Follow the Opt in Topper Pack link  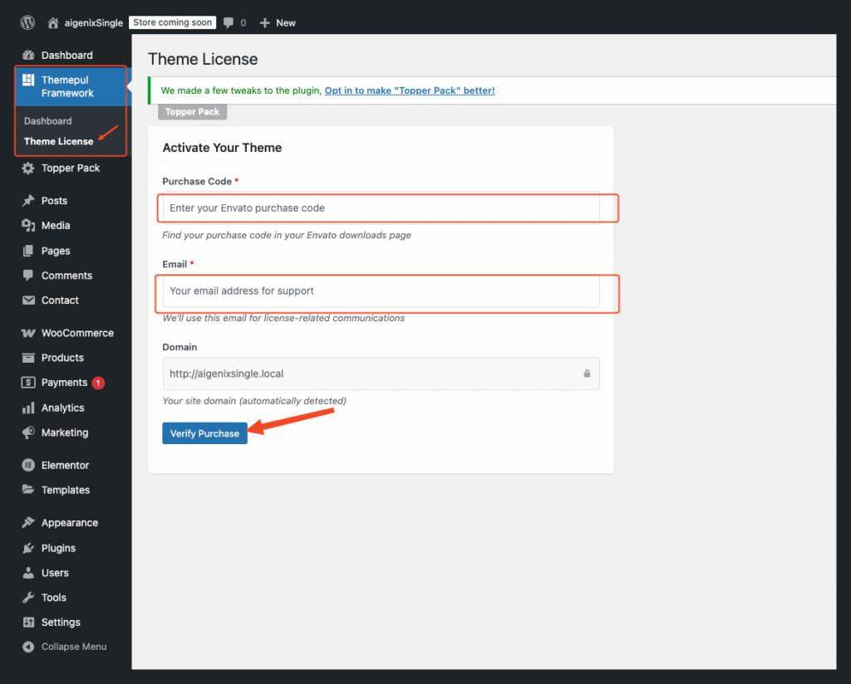410,90
